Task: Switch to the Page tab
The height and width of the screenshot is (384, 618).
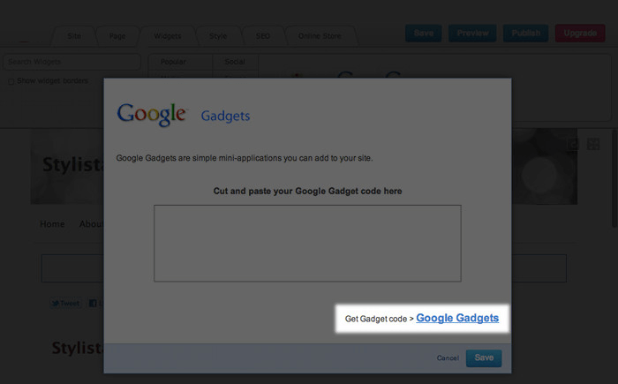Action: pyautogui.click(x=117, y=36)
